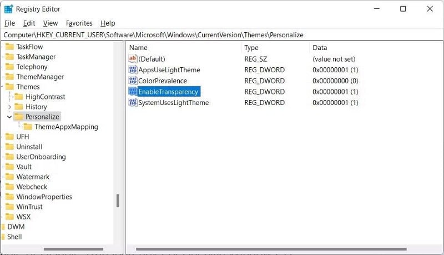Select the Uninstall folder icon
Screen dimensions: 444x255
(x=9, y=147)
